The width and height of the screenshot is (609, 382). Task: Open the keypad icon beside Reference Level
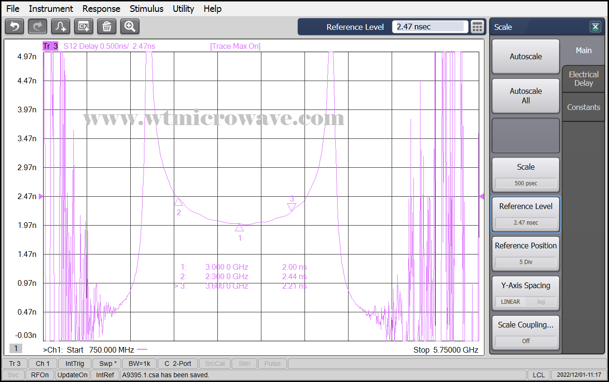(477, 27)
